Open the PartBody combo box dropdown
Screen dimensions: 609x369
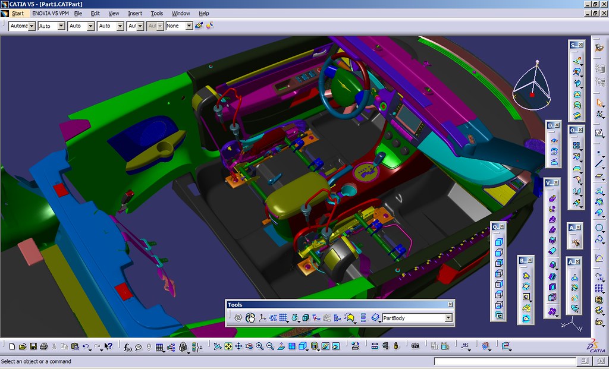click(x=448, y=318)
